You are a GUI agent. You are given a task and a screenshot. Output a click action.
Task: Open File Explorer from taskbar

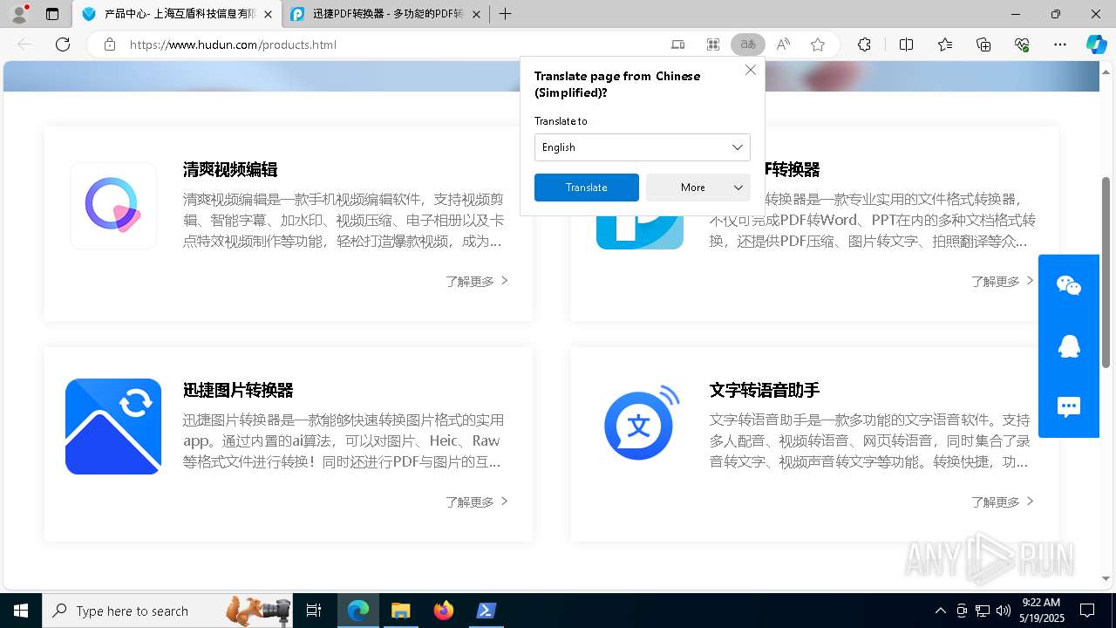[x=400, y=611]
